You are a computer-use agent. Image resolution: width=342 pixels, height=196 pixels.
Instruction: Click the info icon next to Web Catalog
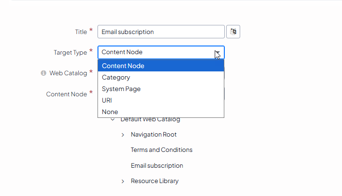[x=43, y=73]
